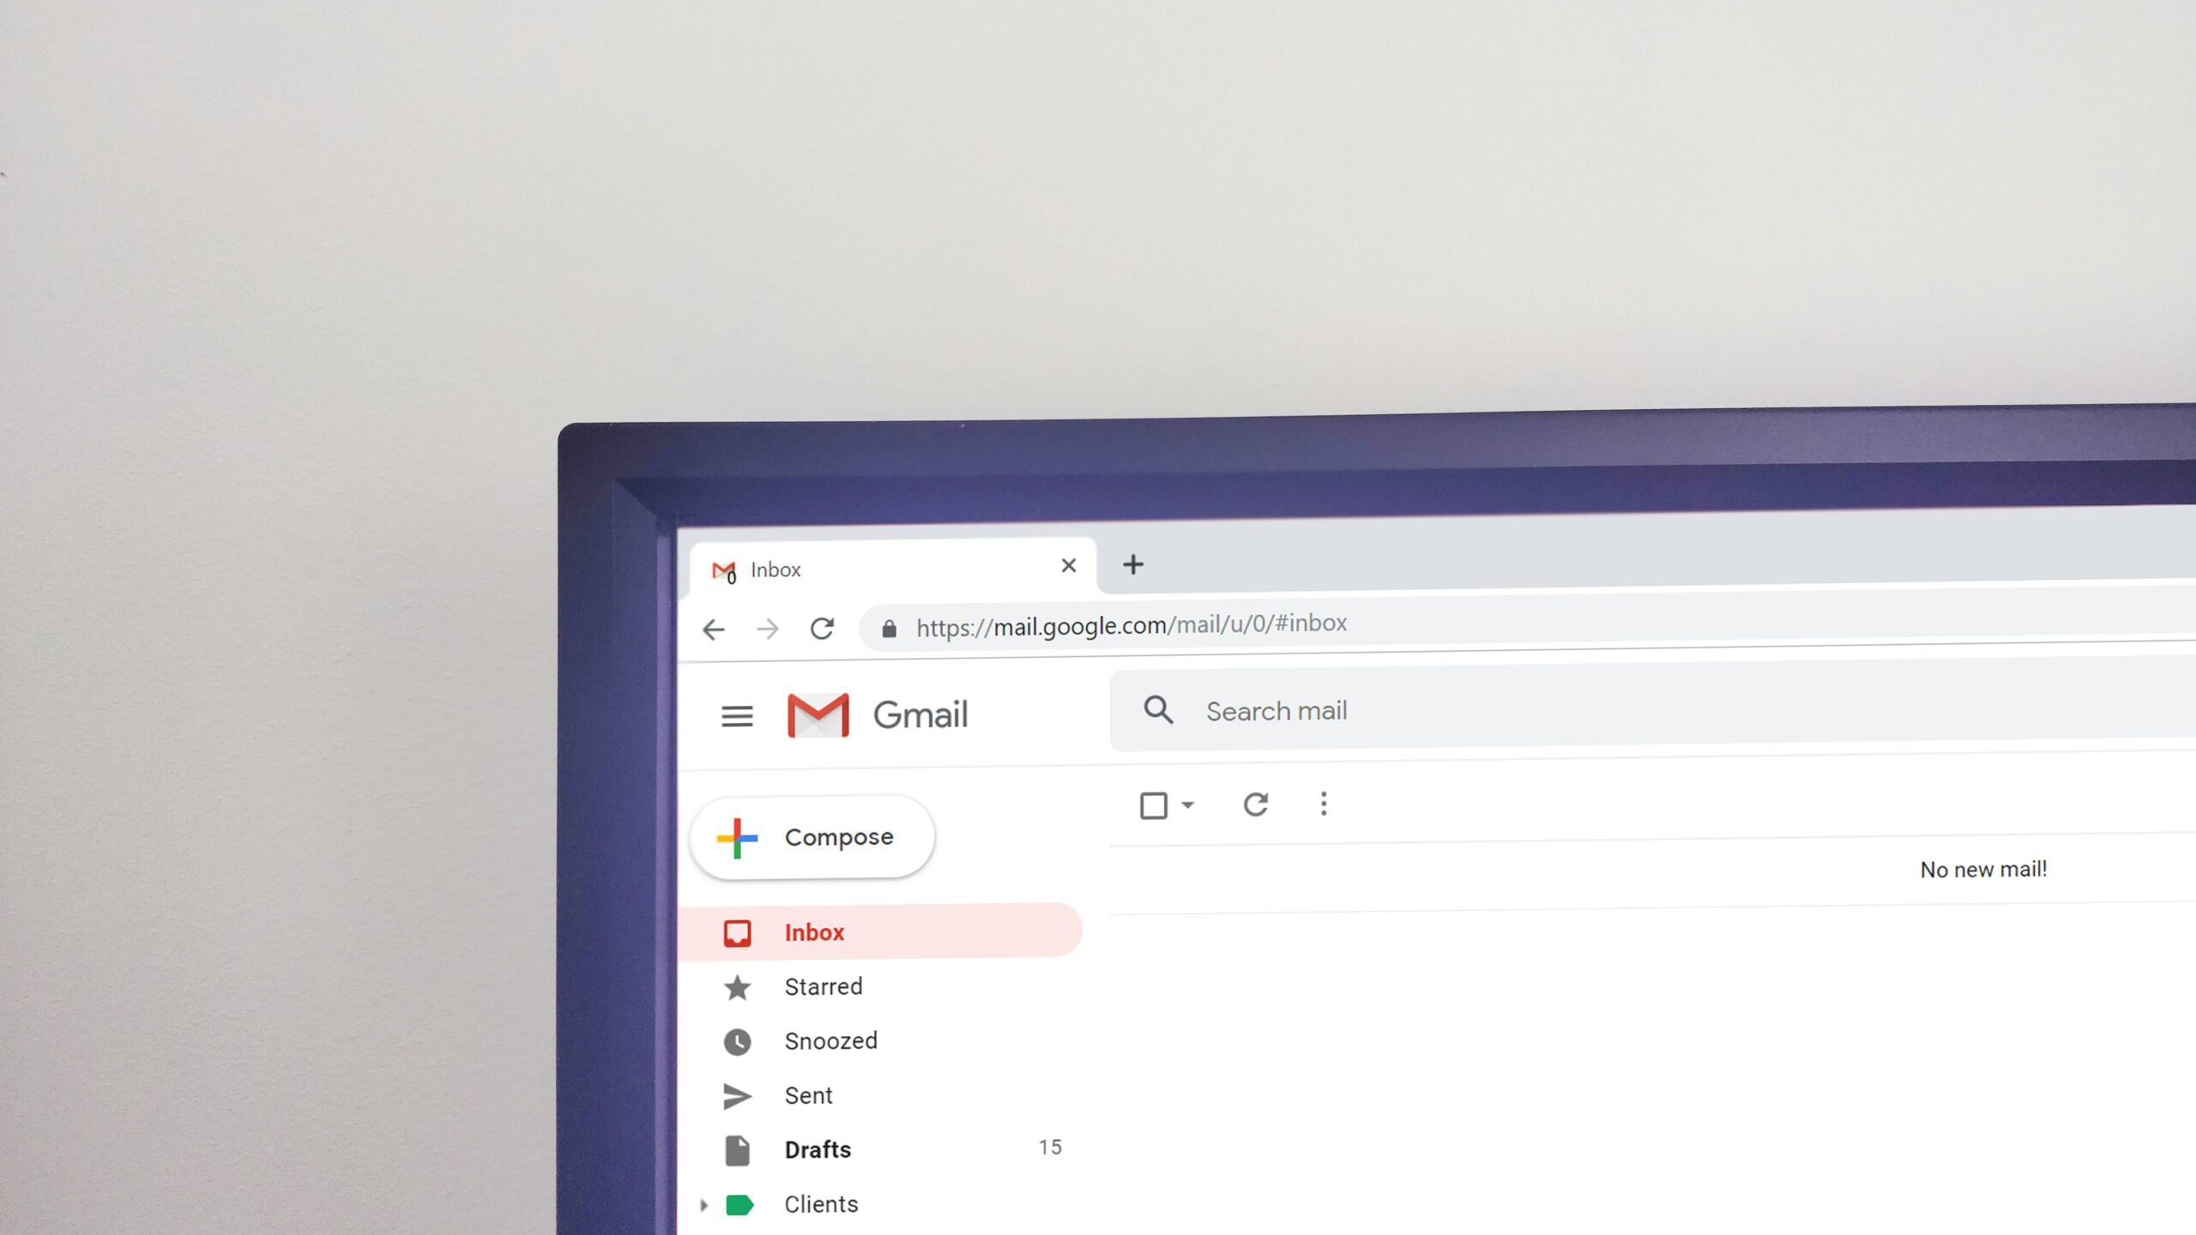Image resolution: width=2196 pixels, height=1235 pixels.
Task: Open the Snoozed folder
Action: [830, 1040]
